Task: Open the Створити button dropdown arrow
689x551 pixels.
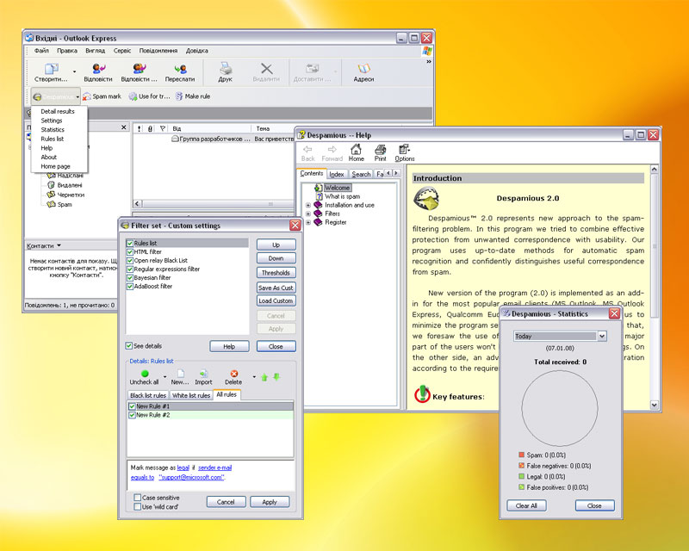Action: pyautogui.click(x=74, y=71)
